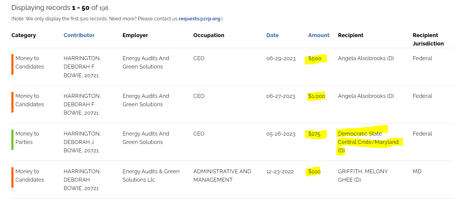Click the green Money to Parties bar
Image resolution: width=454 pixels, height=199 pixels.
pyautogui.click(x=13, y=139)
